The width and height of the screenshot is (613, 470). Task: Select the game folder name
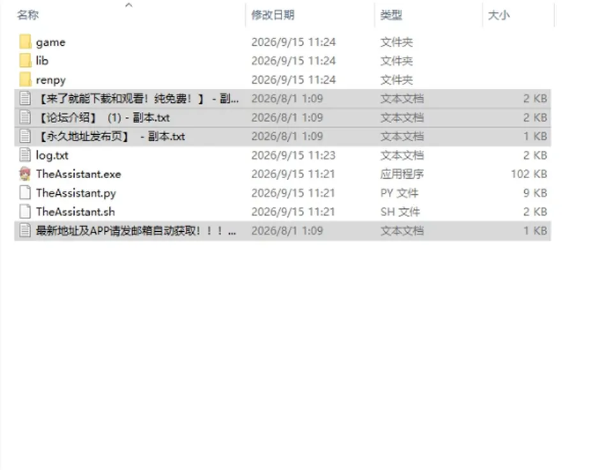pyautogui.click(x=50, y=42)
